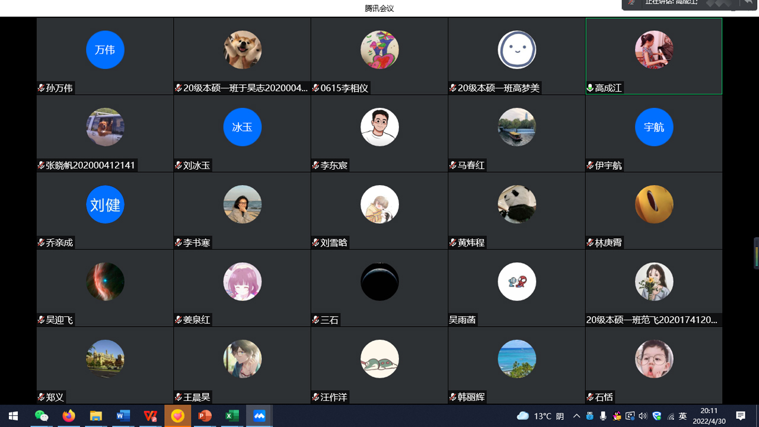Open the 英 input method switcher
The height and width of the screenshot is (427, 759).
(683, 416)
